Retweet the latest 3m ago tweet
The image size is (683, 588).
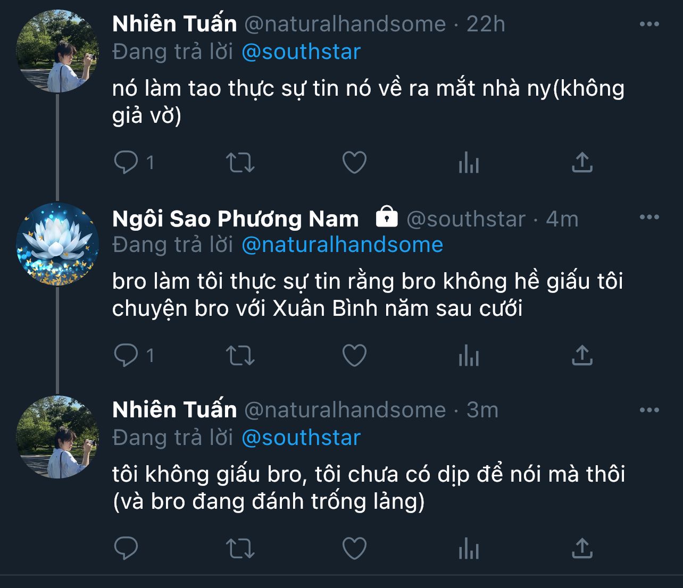click(240, 549)
